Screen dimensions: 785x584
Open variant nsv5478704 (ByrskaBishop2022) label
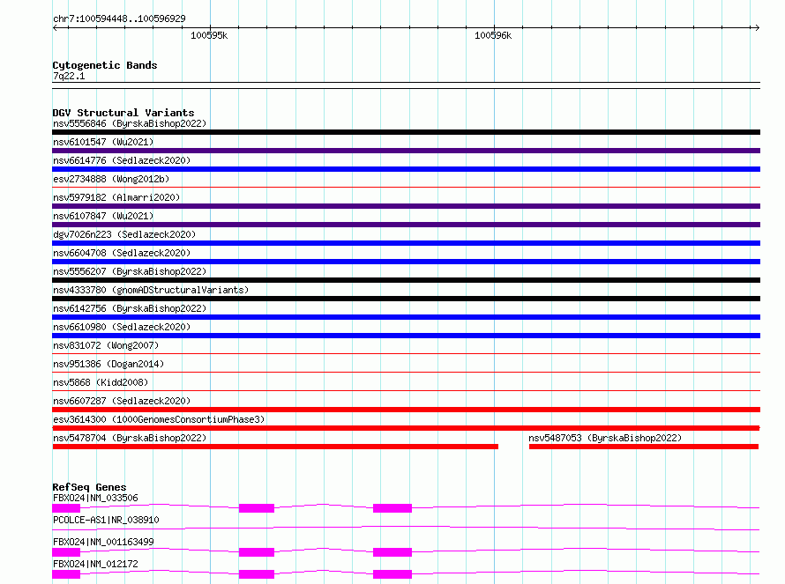tap(130, 438)
